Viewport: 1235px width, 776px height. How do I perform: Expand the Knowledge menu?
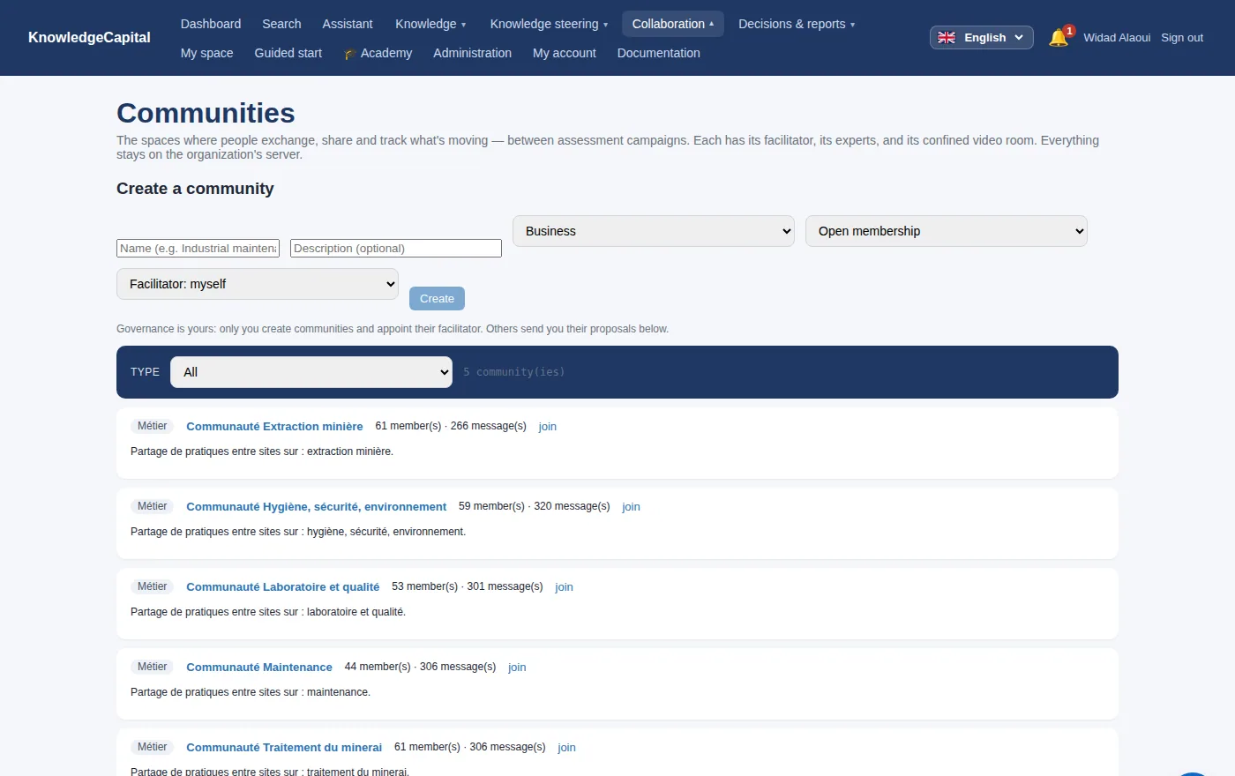coord(431,24)
